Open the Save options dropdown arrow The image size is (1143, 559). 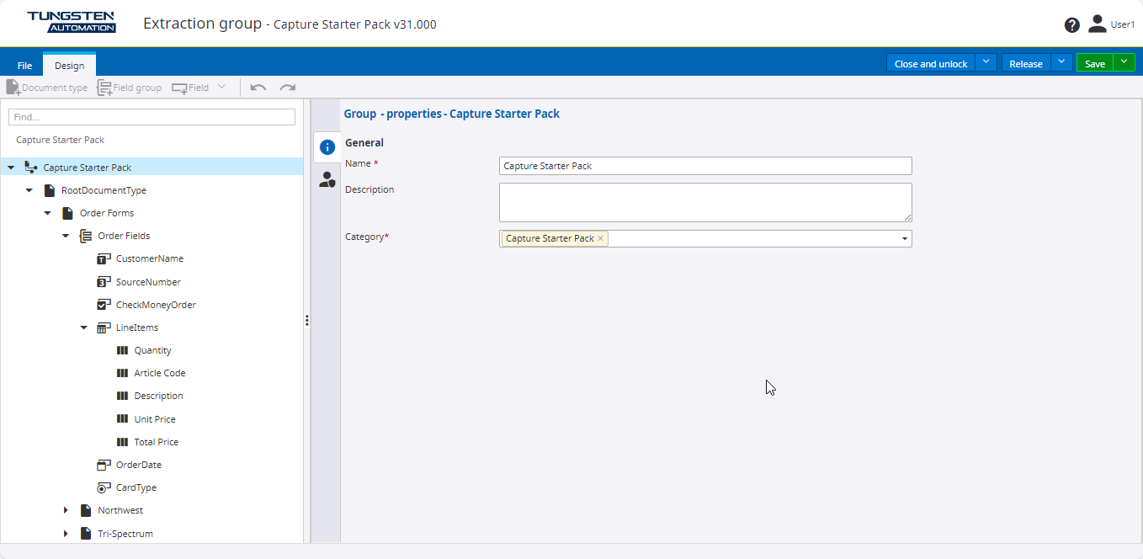tap(1124, 63)
